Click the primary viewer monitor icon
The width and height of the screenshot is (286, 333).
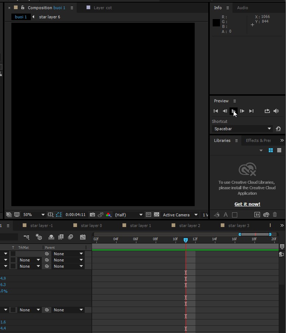click(17, 215)
